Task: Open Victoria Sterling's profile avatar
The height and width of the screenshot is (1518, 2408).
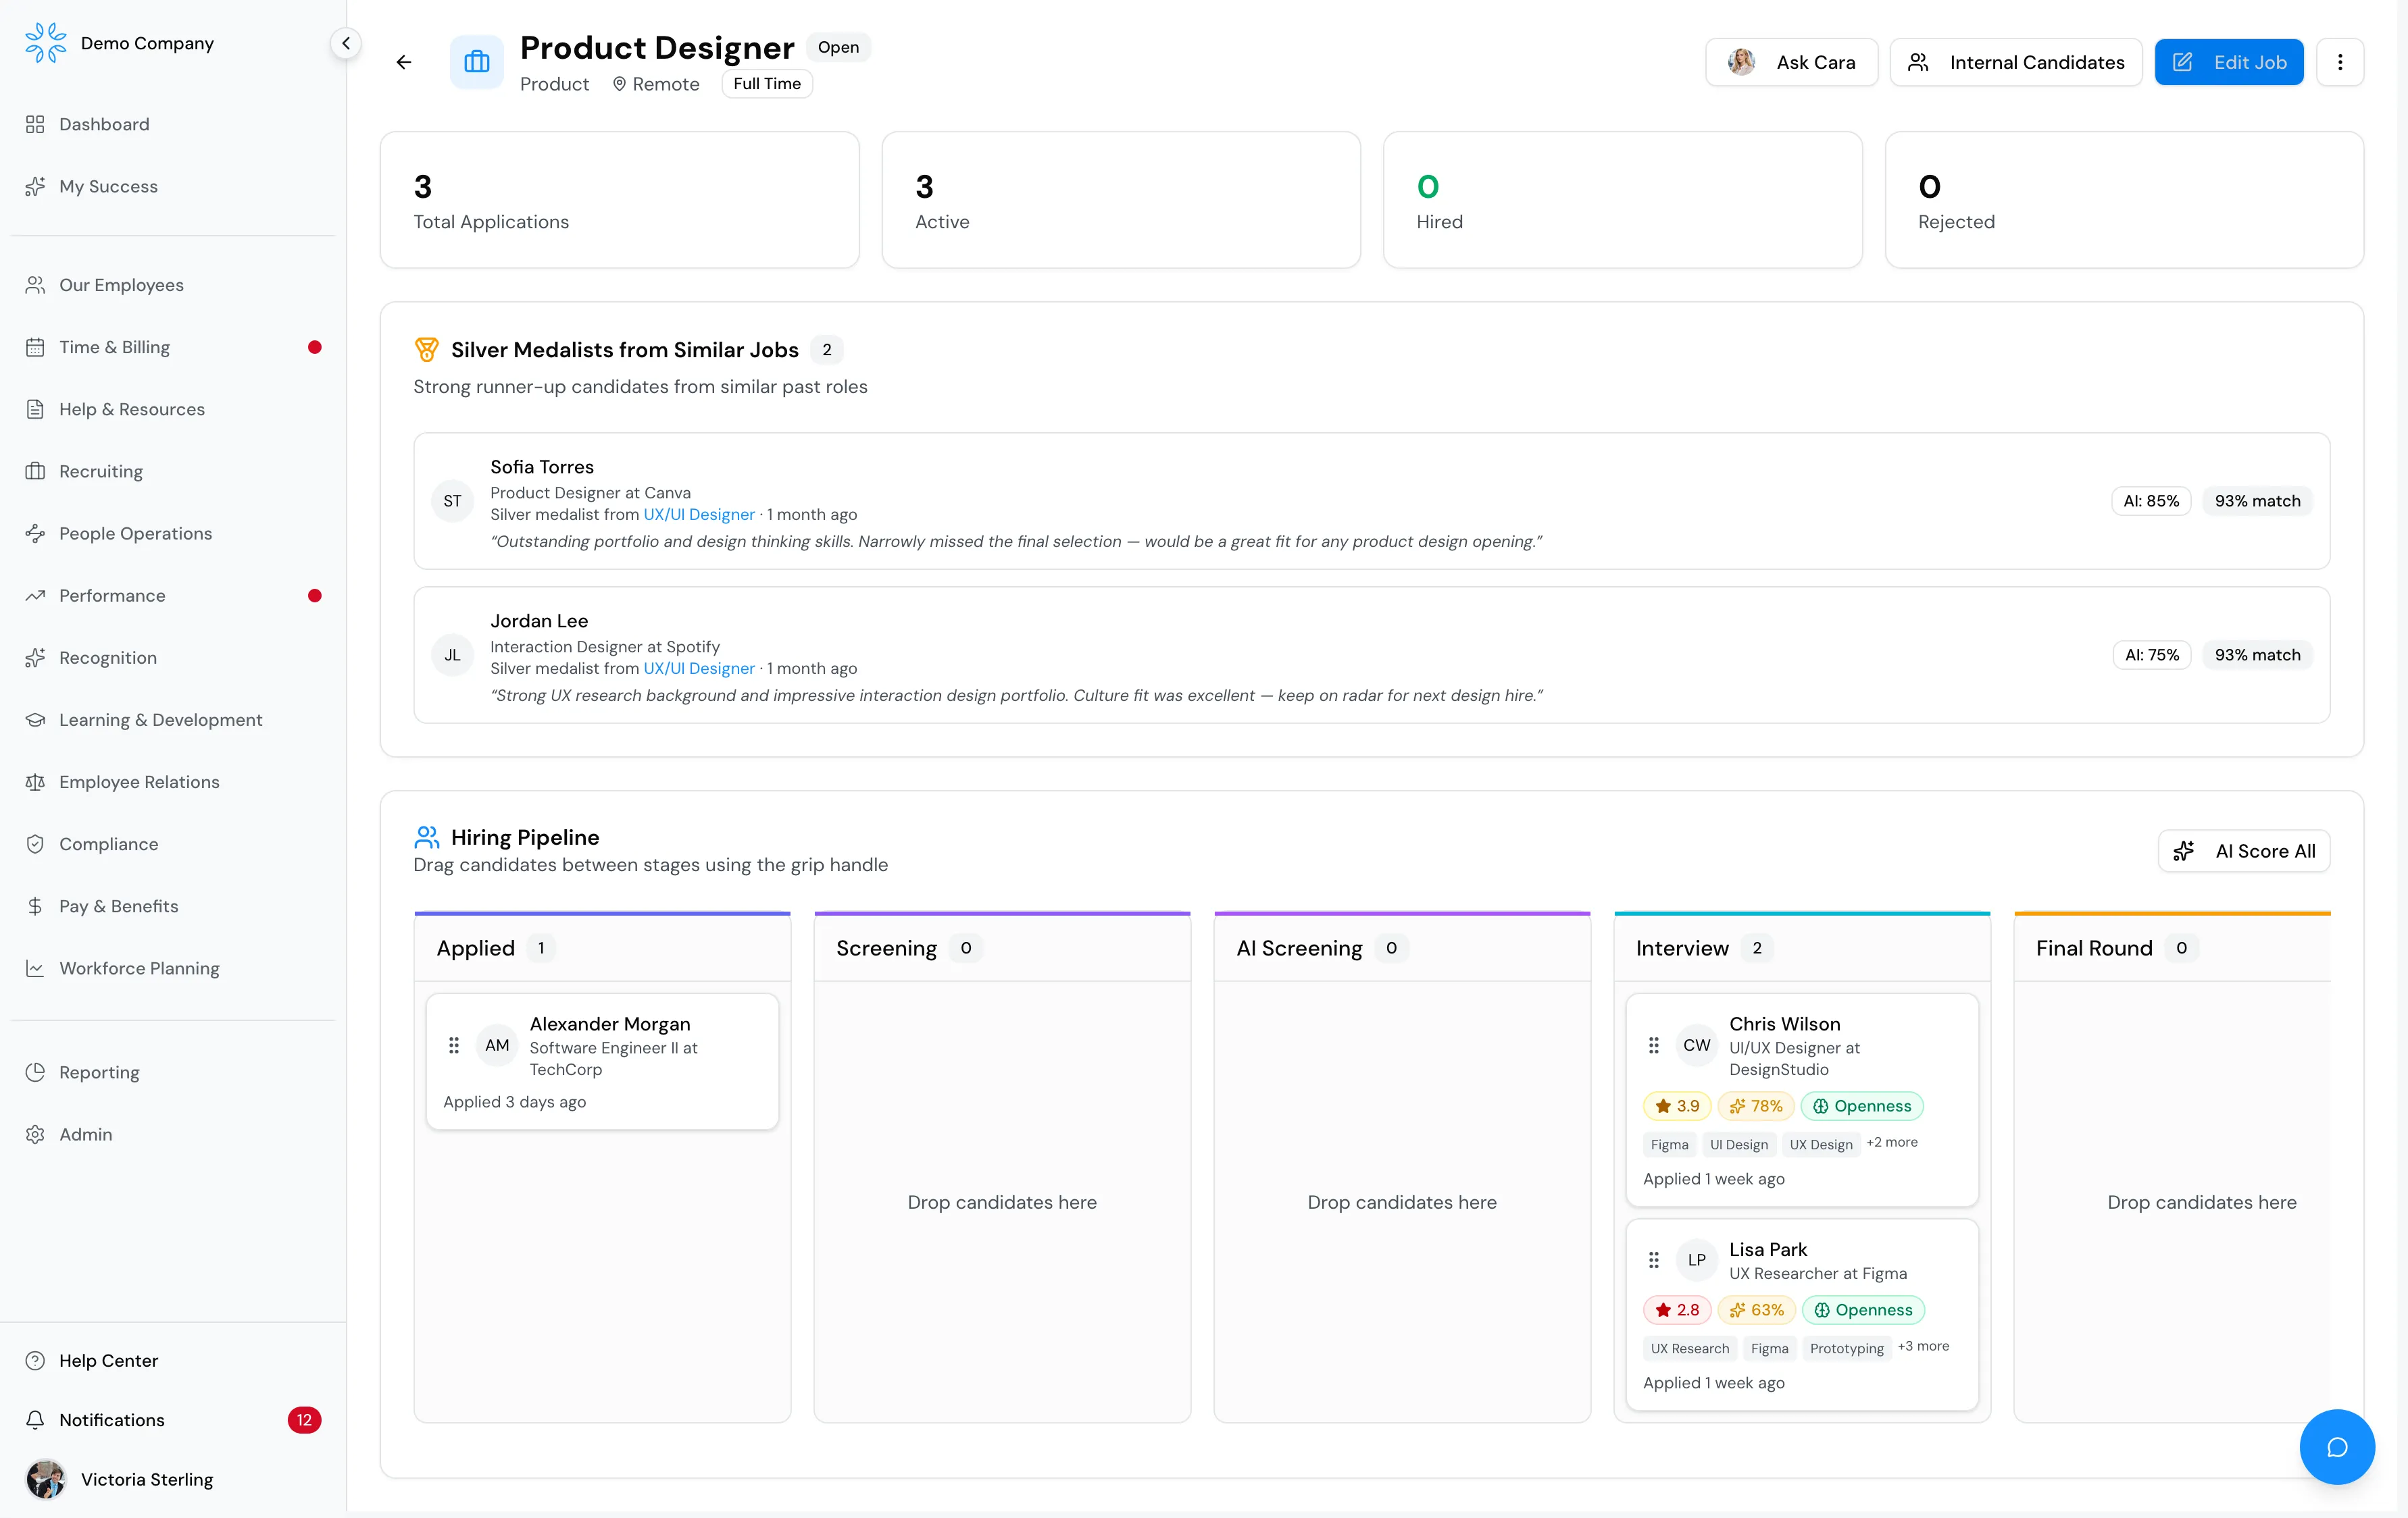Action: point(45,1478)
